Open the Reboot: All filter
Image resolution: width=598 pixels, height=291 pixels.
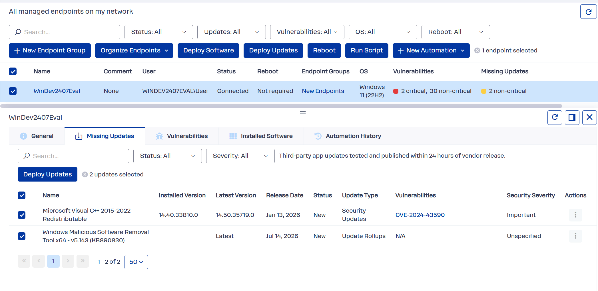[456, 32]
